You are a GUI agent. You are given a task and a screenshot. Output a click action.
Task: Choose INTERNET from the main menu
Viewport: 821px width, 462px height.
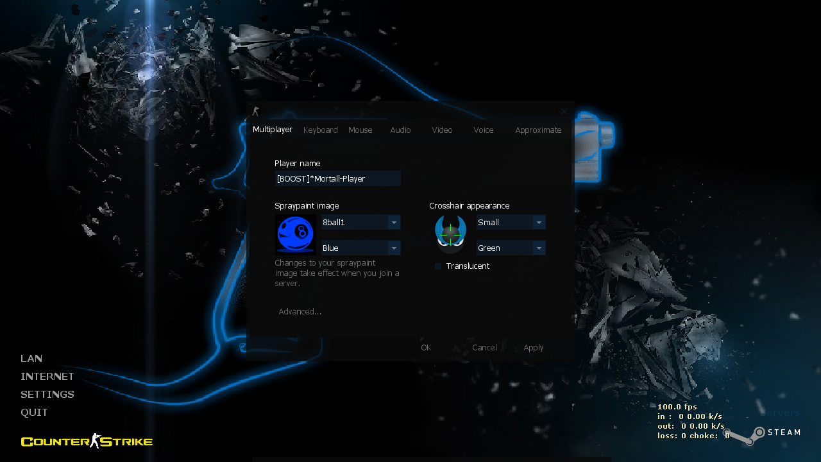(47, 377)
